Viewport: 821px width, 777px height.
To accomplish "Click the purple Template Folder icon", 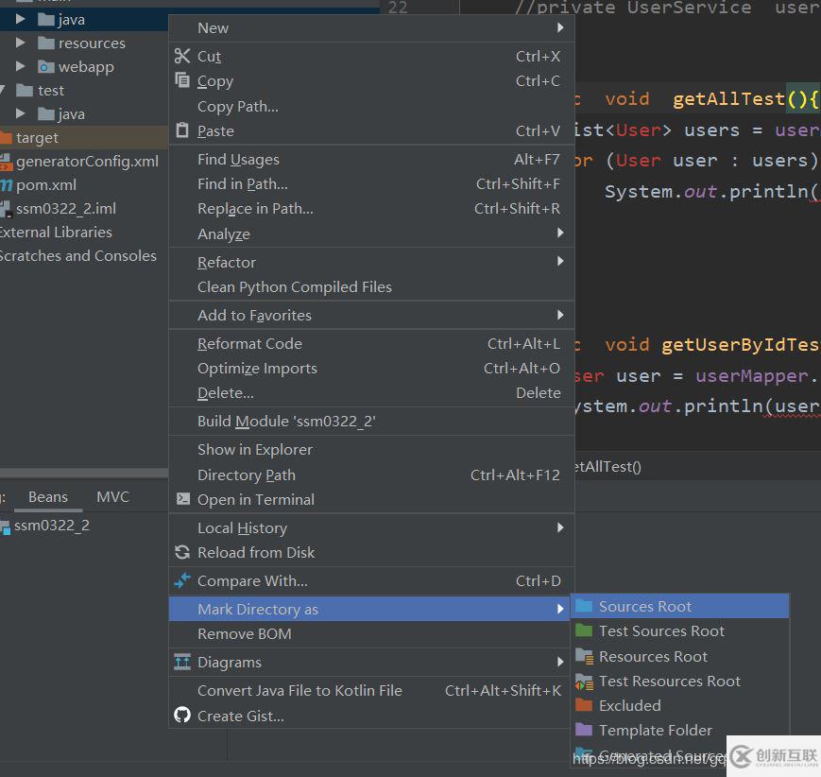I will [x=584, y=730].
